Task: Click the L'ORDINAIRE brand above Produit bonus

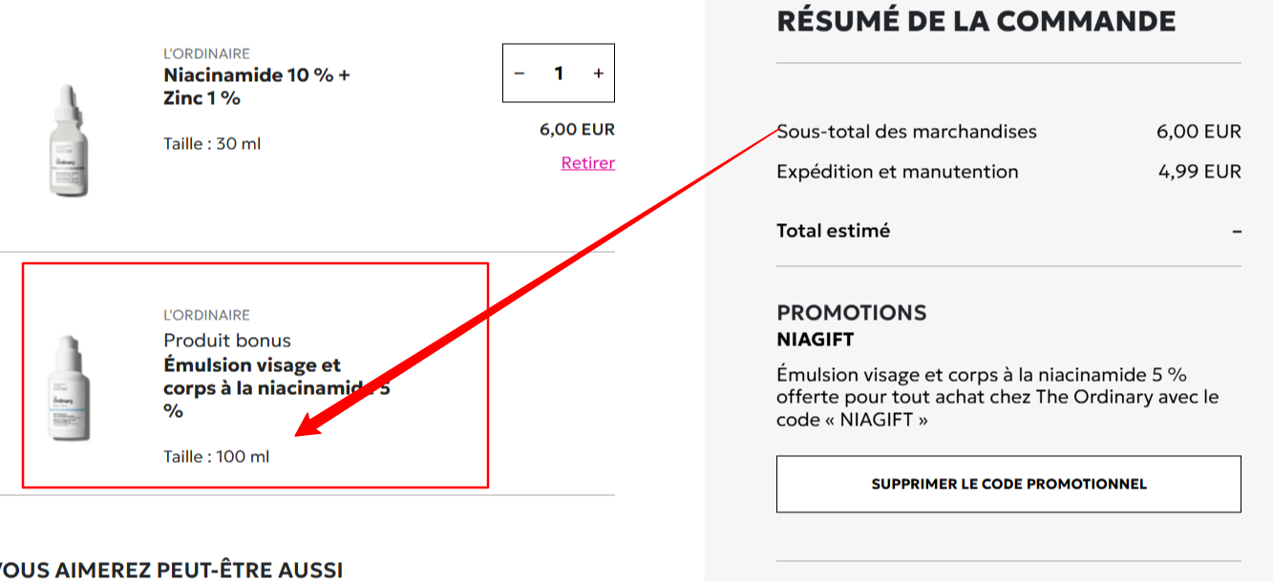Action: (206, 315)
